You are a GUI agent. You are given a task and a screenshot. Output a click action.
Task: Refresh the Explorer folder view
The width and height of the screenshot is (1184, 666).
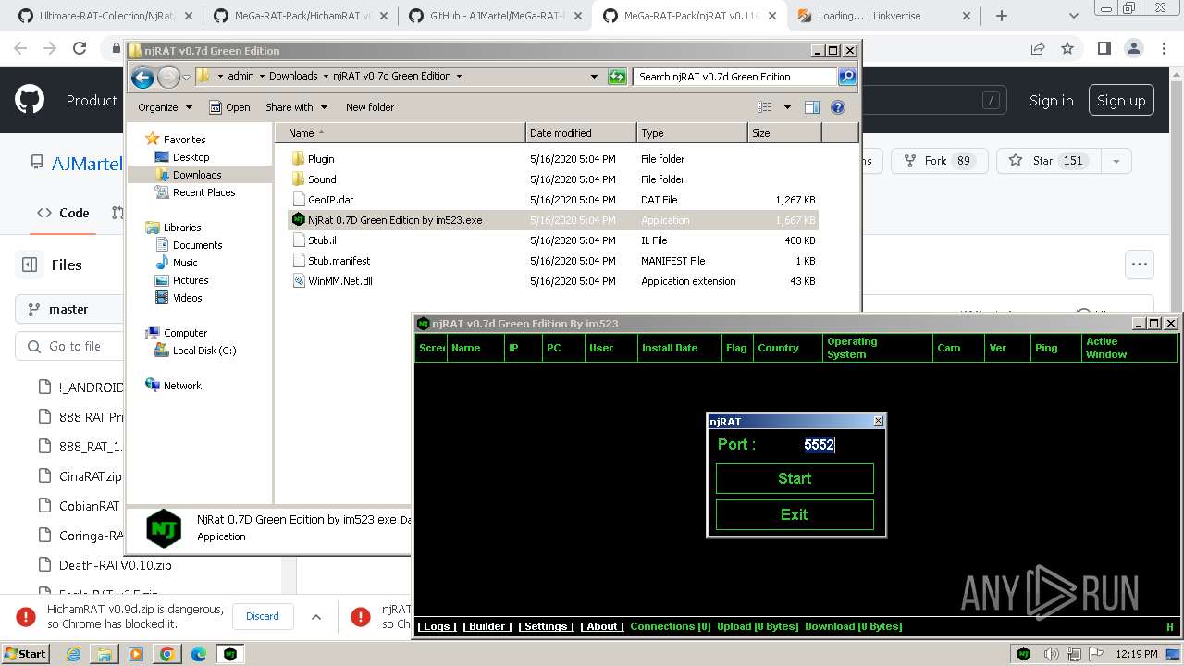pyautogui.click(x=617, y=77)
